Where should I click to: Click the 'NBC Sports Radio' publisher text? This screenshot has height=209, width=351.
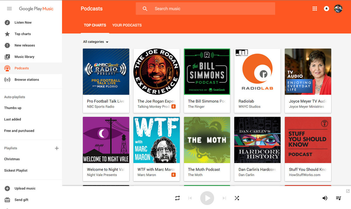point(101,107)
